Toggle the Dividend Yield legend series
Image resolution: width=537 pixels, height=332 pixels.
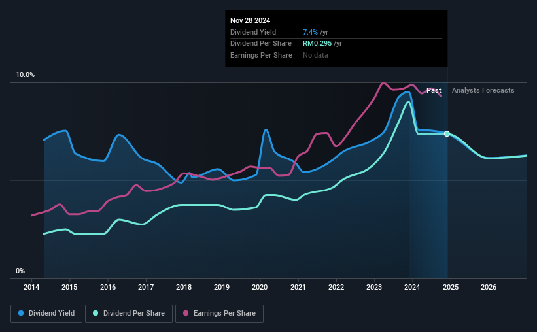[46, 314]
